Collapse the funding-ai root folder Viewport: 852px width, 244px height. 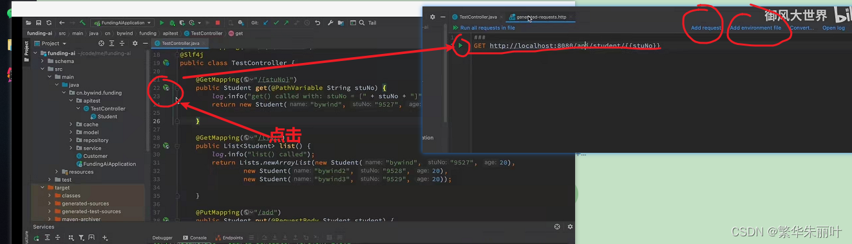[x=36, y=53]
